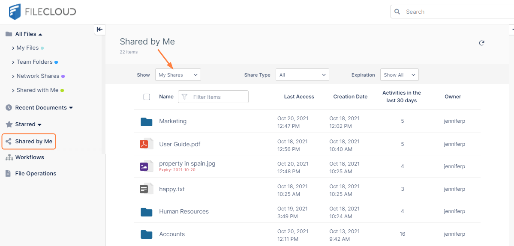Open the Accounts folder name
514x246 pixels.
(x=171, y=234)
